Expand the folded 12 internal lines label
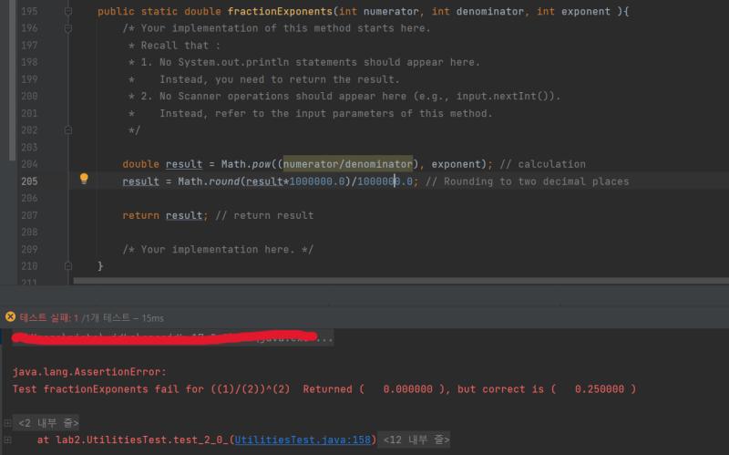The height and width of the screenshot is (455, 729). 414,439
